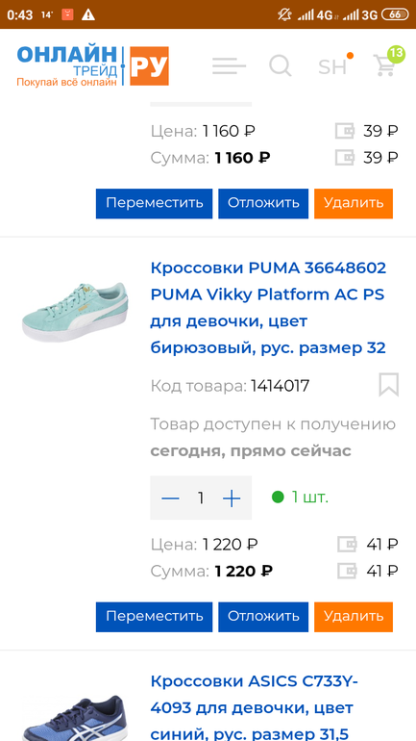Tap the search magnifier icon
Screen dimensions: 416x741
tap(281, 65)
